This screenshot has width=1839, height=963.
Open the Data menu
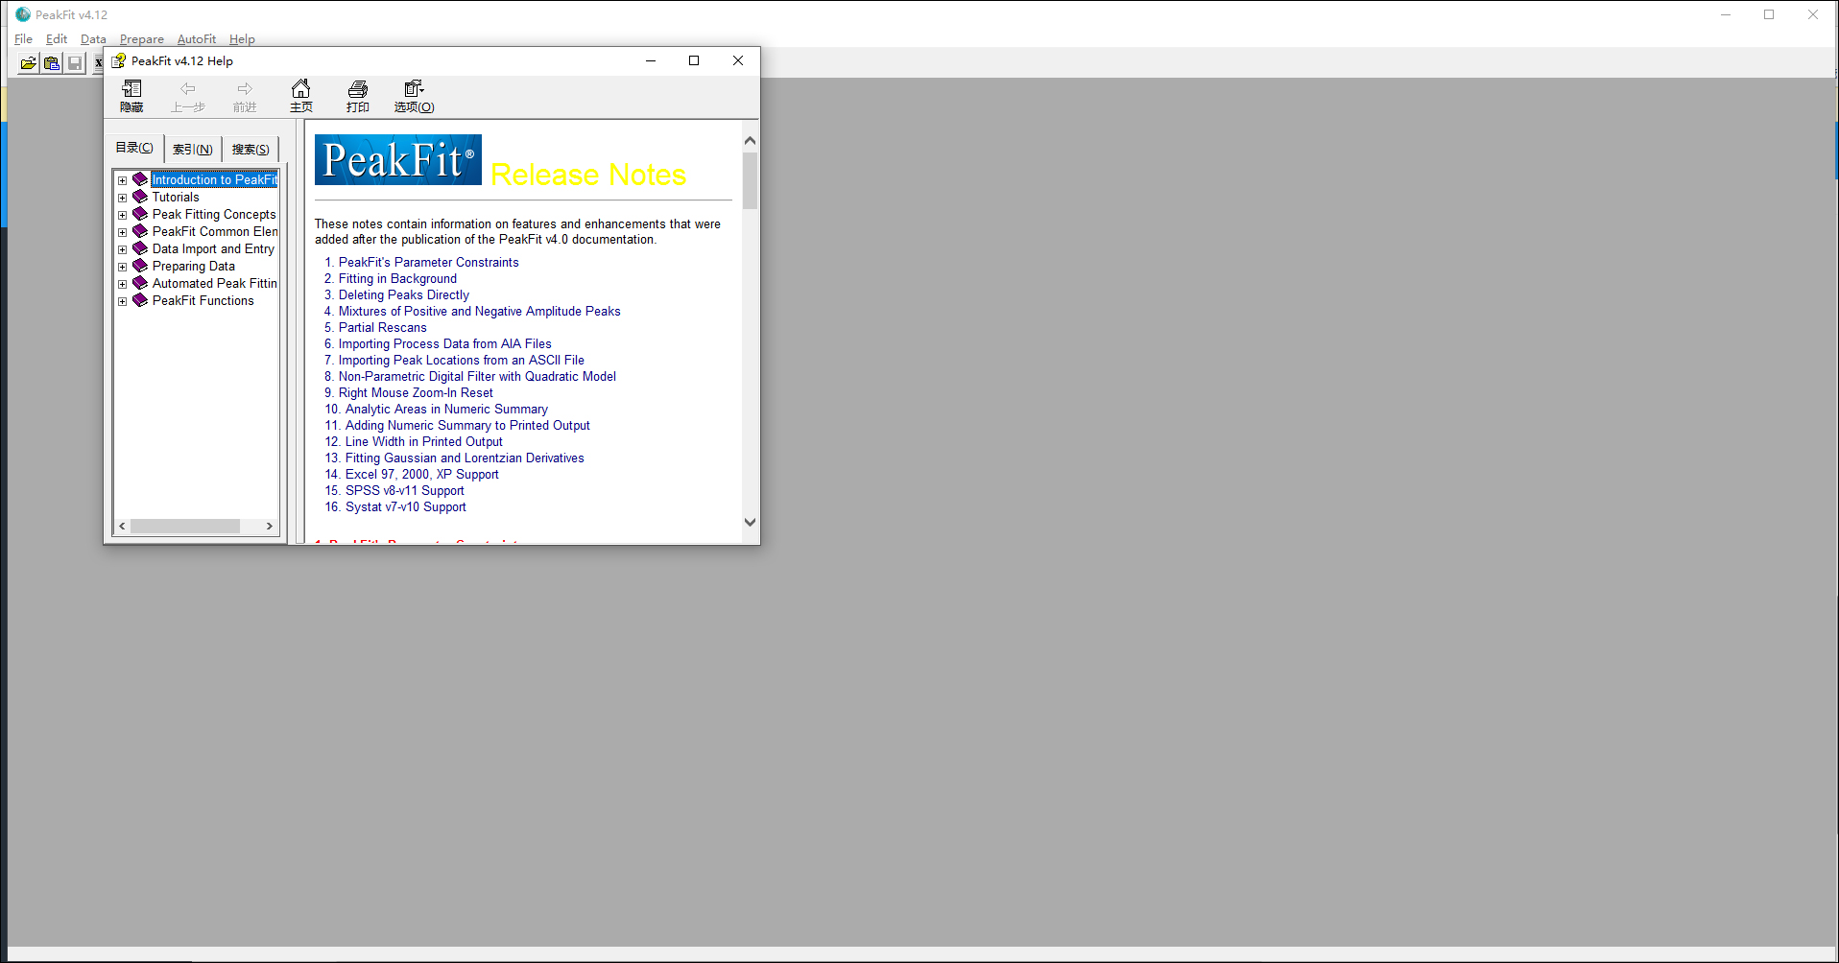93,39
